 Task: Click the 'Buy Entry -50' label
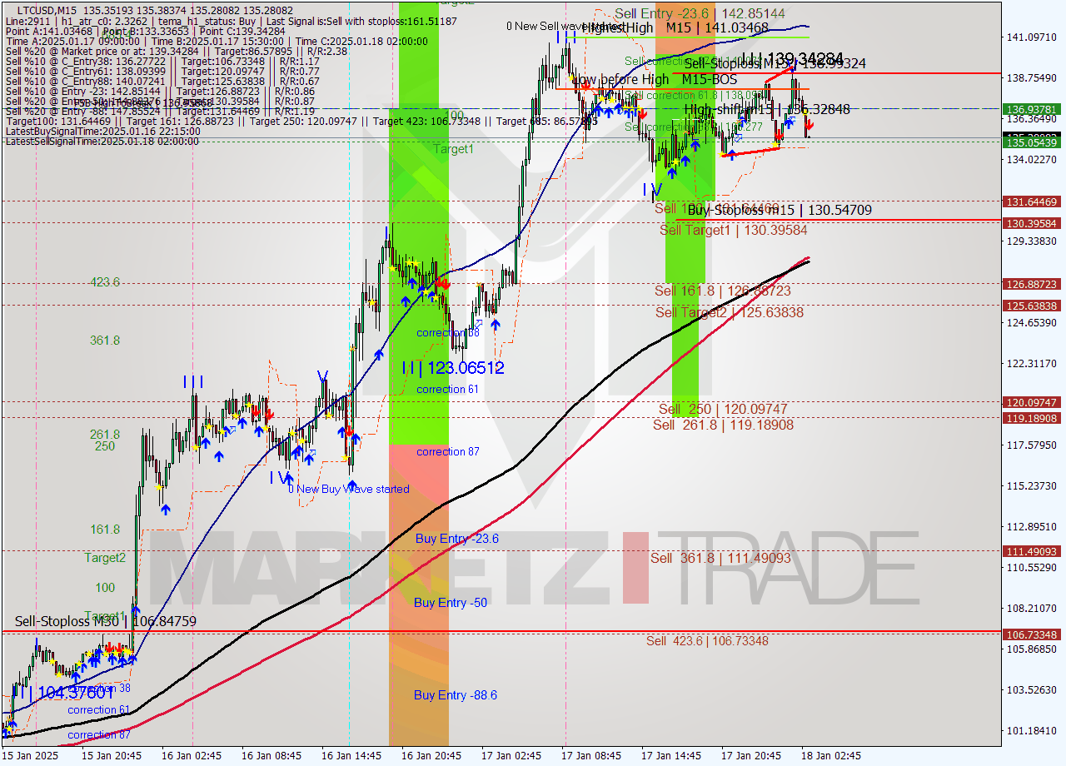pos(451,602)
